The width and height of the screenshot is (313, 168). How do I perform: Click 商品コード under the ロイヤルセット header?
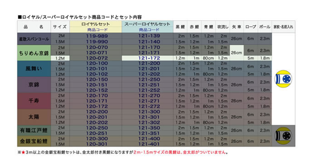tap(98, 30)
